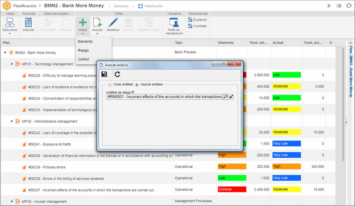Screen dimensions: 355x206
Task: Click the Plan column header
Action: tap(87, 43)
